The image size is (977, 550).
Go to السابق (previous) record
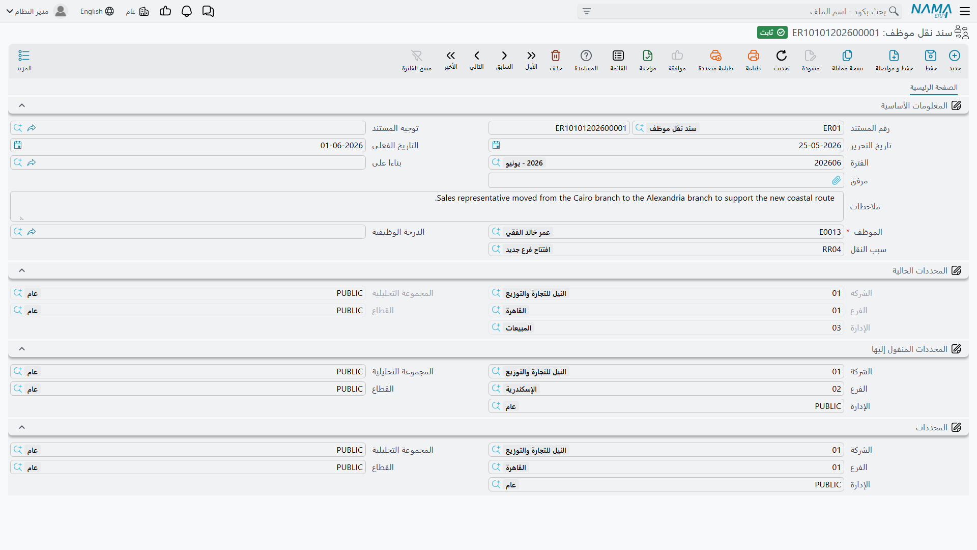pos(504,56)
